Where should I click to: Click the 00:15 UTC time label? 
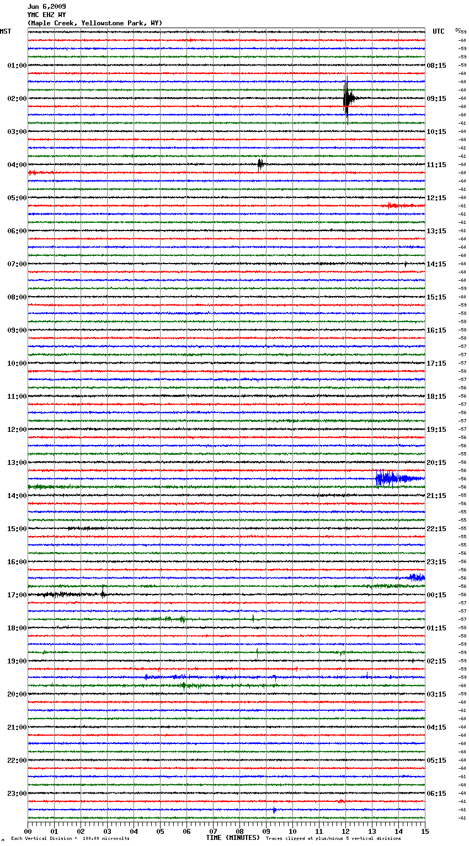(x=436, y=595)
